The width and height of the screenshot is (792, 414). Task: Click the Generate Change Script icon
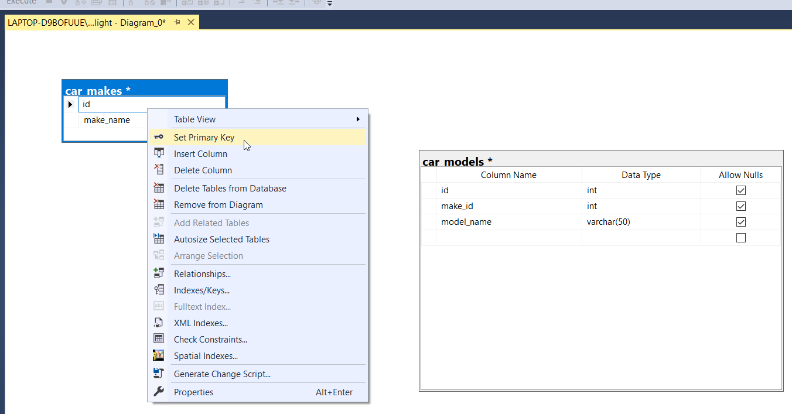click(159, 374)
